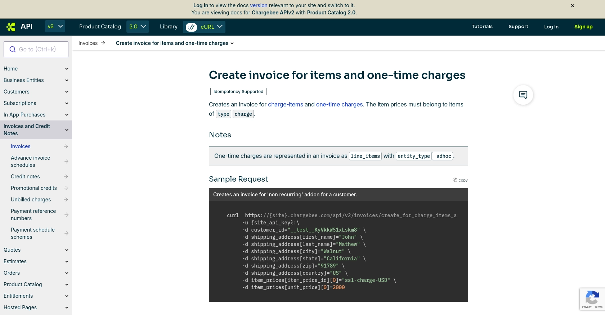Expand the Product Catalog sidebar section
Viewport: 605px width, 315px height.
pyautogui.click(x=67, y=284)
